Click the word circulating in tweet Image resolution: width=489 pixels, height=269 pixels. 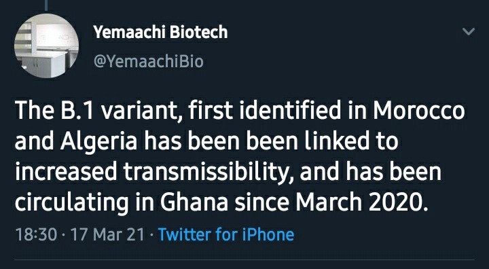(71, 204)
